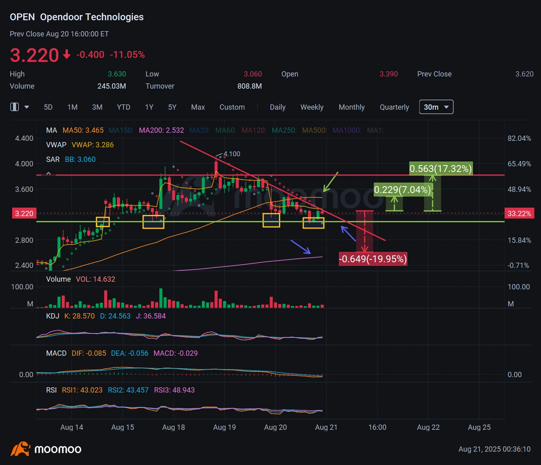541x465 pixels.
Task: Click the 0.563(17.32%) green measurement label
Action: (440, 168)
